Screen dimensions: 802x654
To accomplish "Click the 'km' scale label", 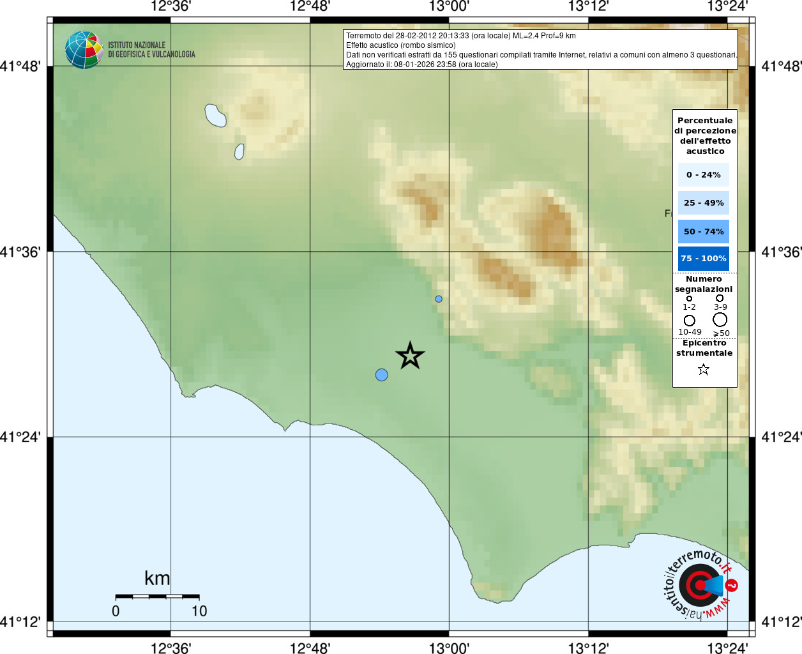I will 157,578.
